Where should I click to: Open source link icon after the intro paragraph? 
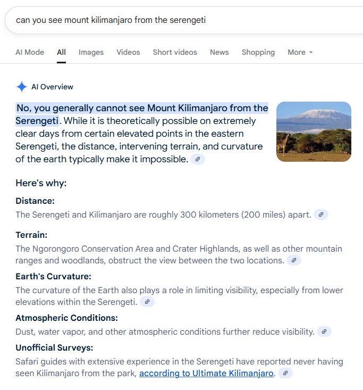(198, 159)
